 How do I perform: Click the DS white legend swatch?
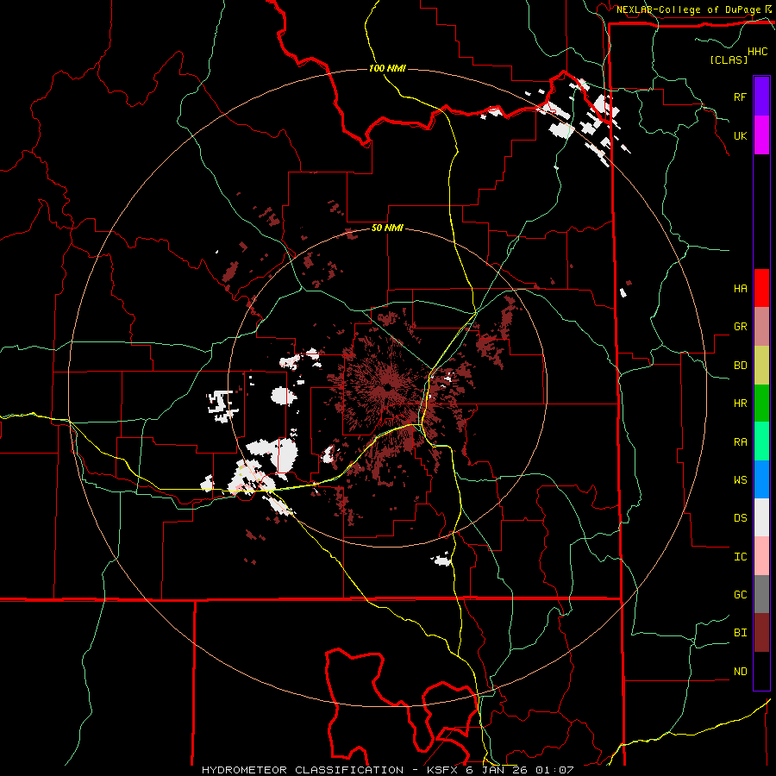761,517
